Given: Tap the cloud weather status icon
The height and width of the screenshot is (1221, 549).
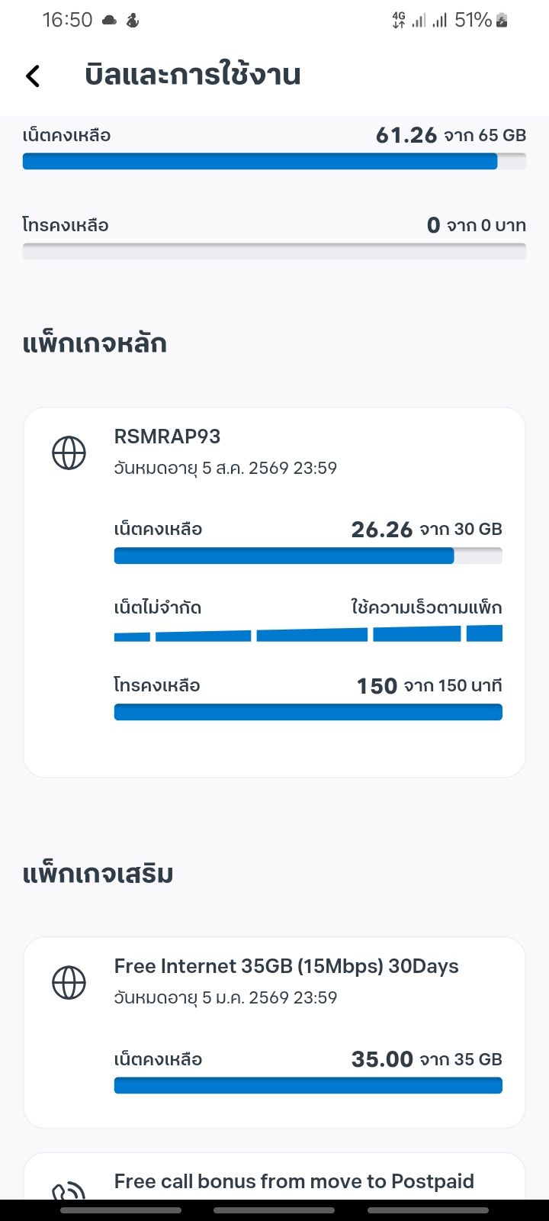Looking at the screenshot, I should click(x=110, y=21).
